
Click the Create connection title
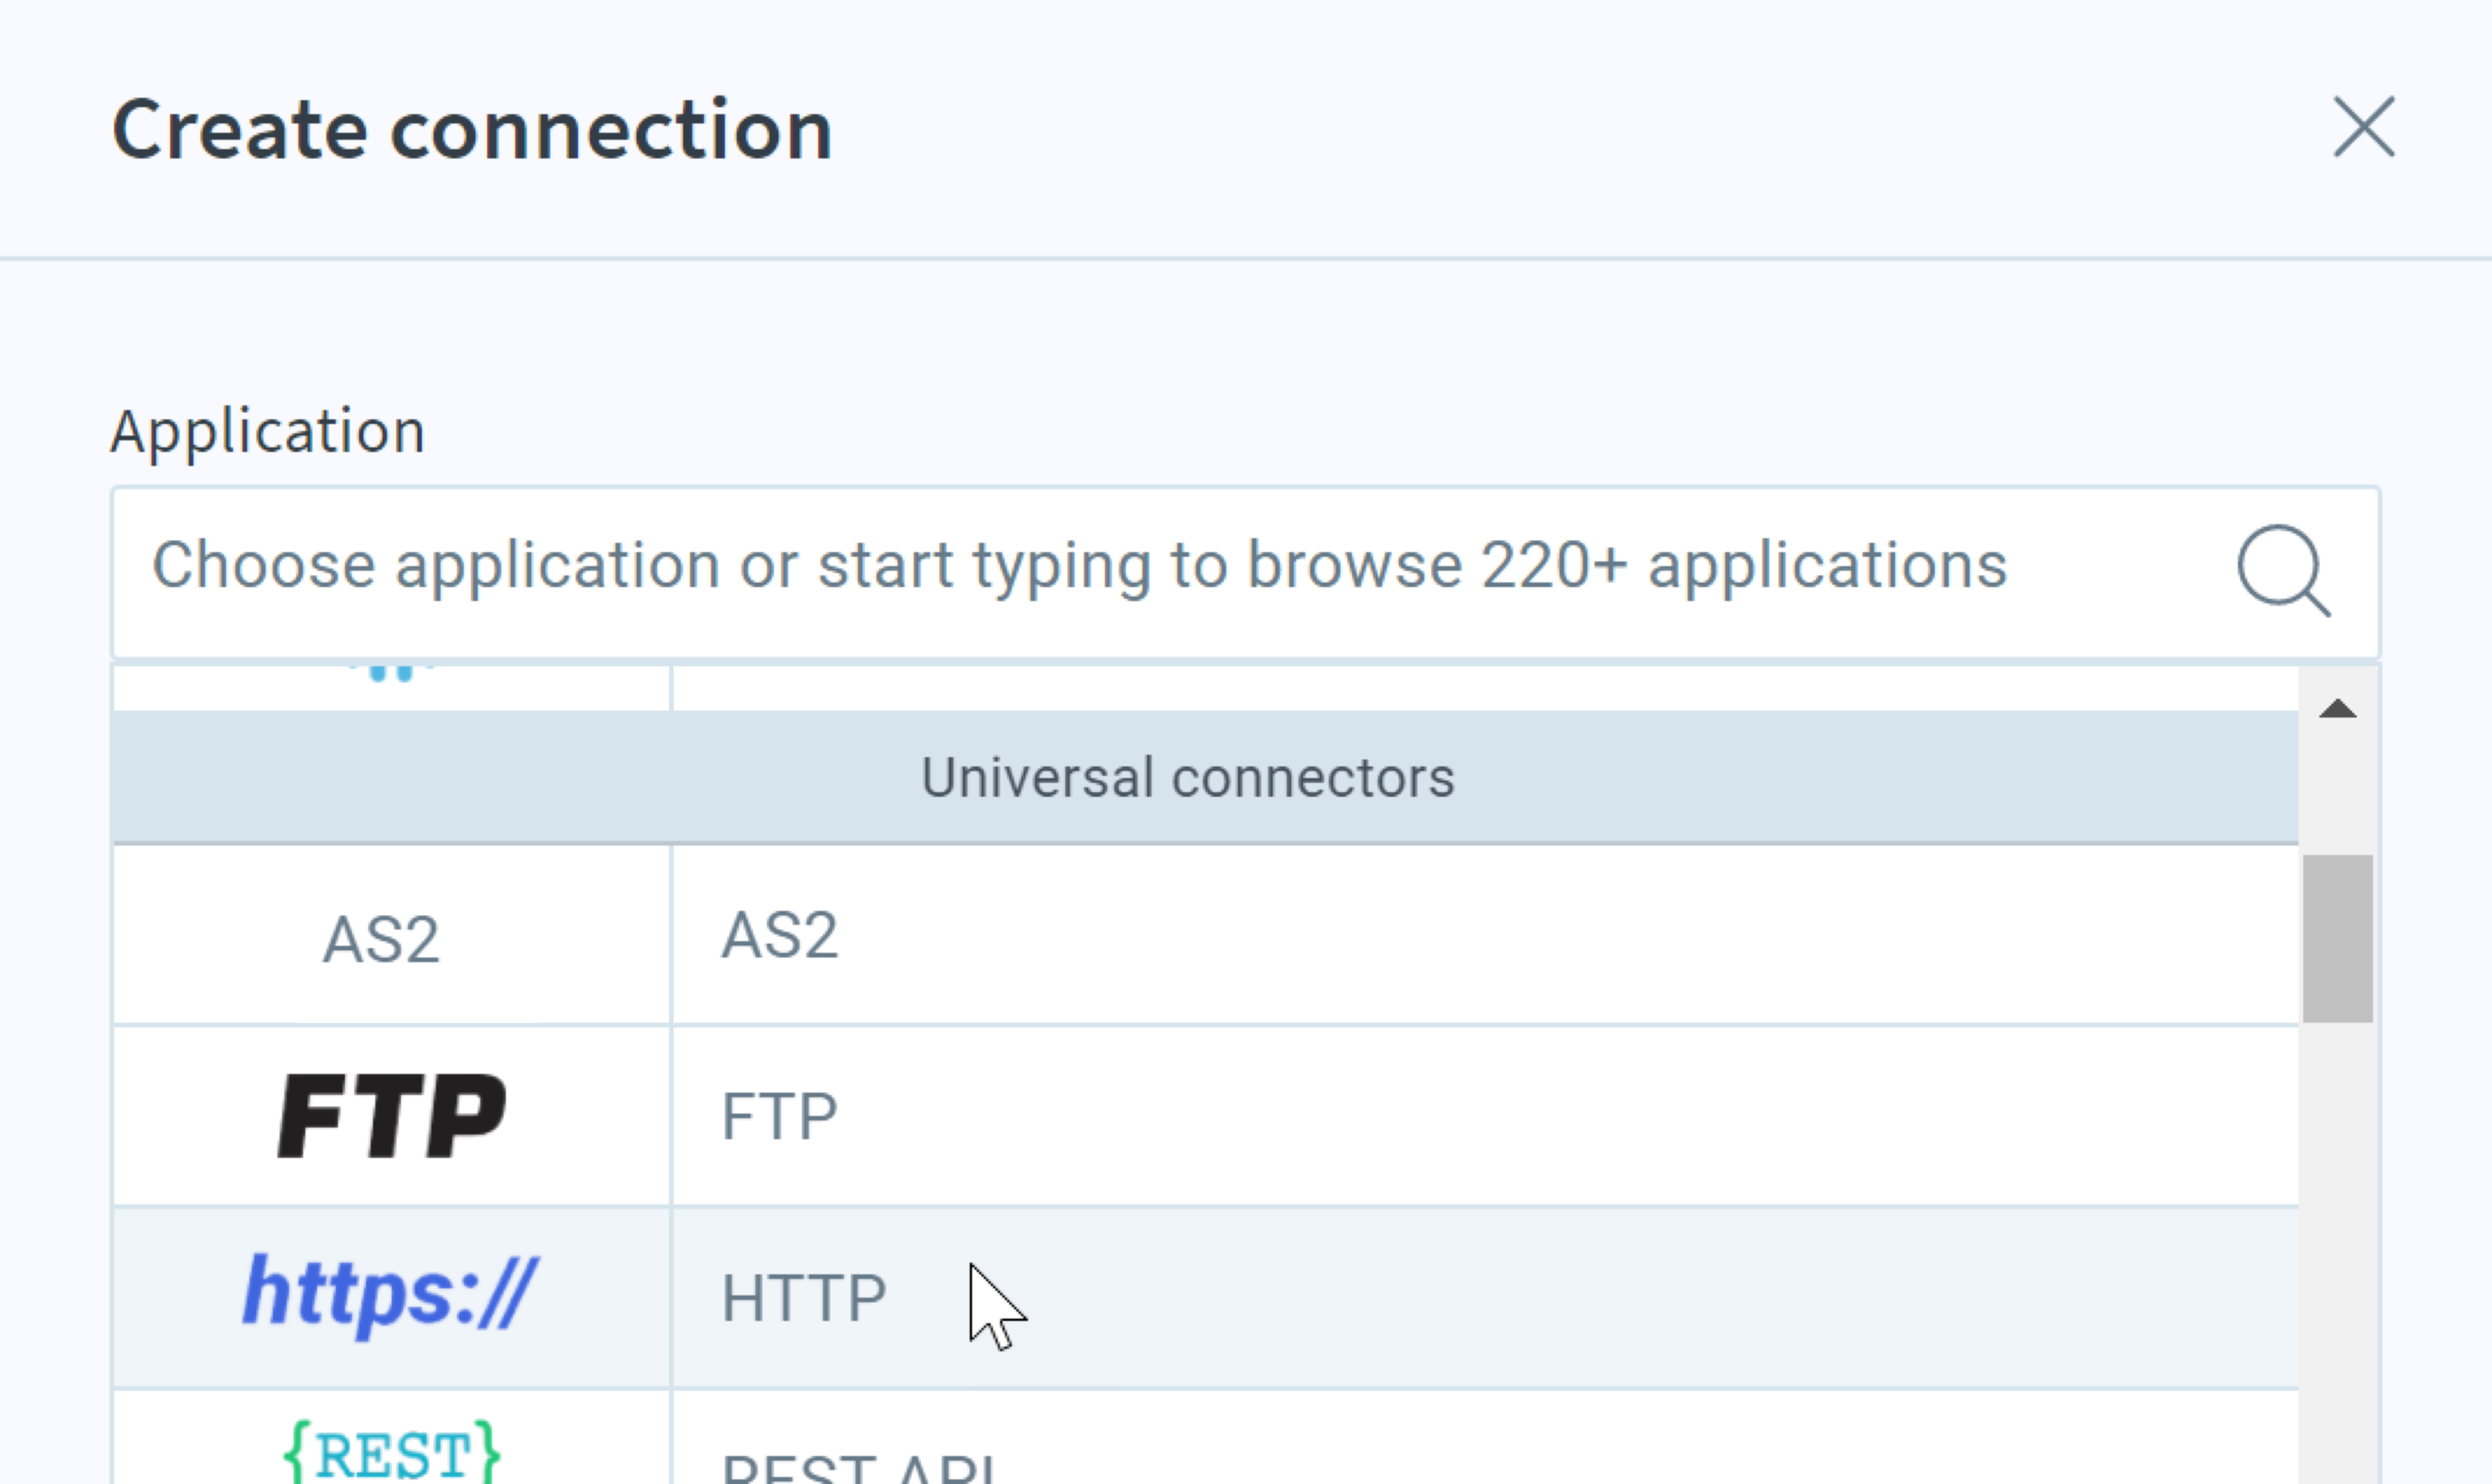[x=472, y=130]
